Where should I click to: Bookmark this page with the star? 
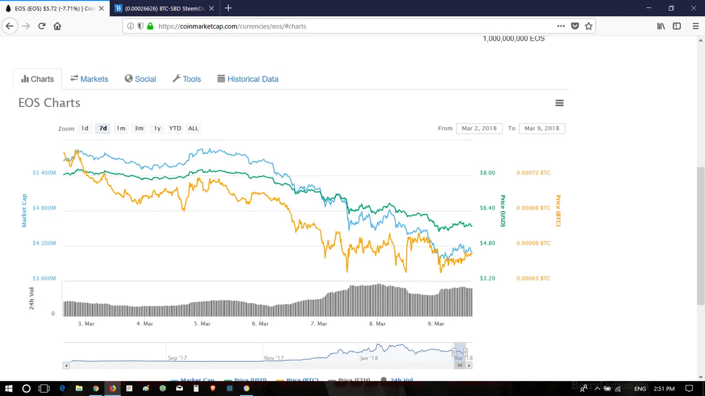tap(589, 26)
